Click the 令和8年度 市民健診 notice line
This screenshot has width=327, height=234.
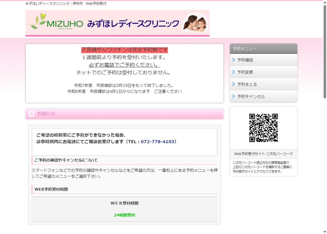(x=124, y=91)
